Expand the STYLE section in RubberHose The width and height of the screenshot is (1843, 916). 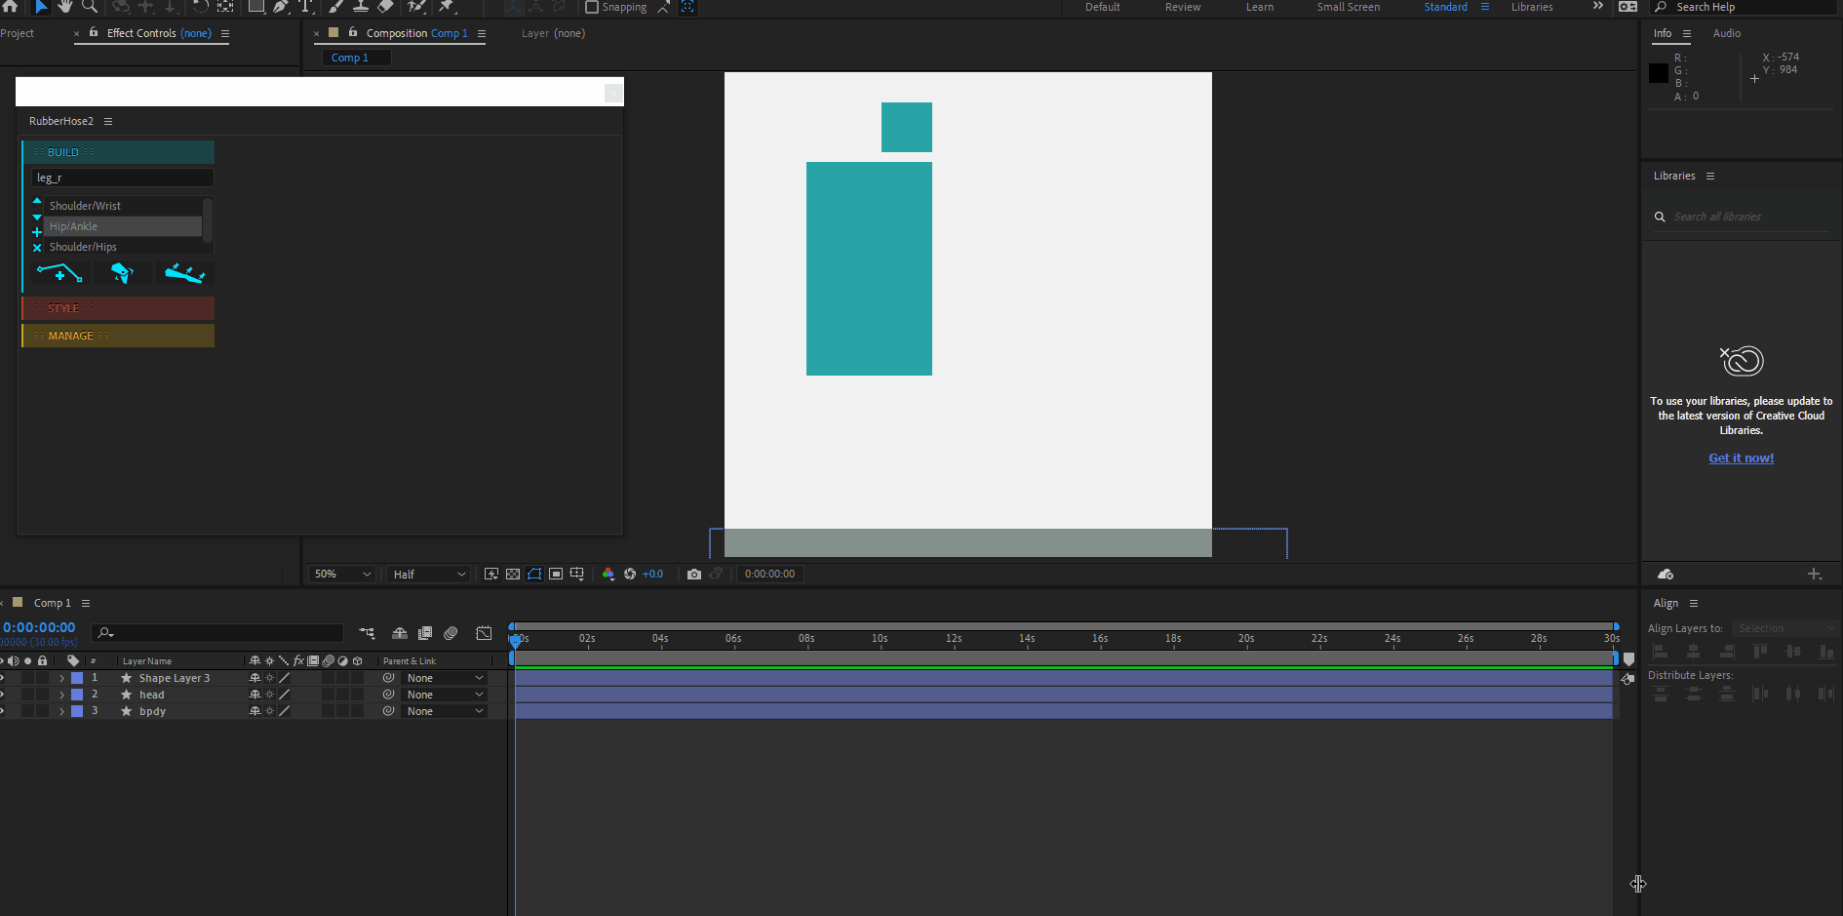click(x=118, y=308)
